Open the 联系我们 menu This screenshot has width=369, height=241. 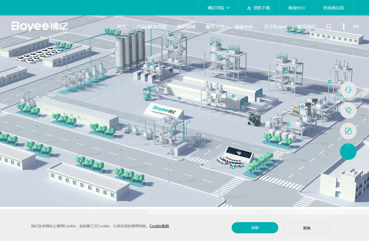[306, 27]
